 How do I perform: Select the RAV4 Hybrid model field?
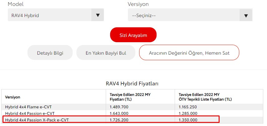coord(56,15)
